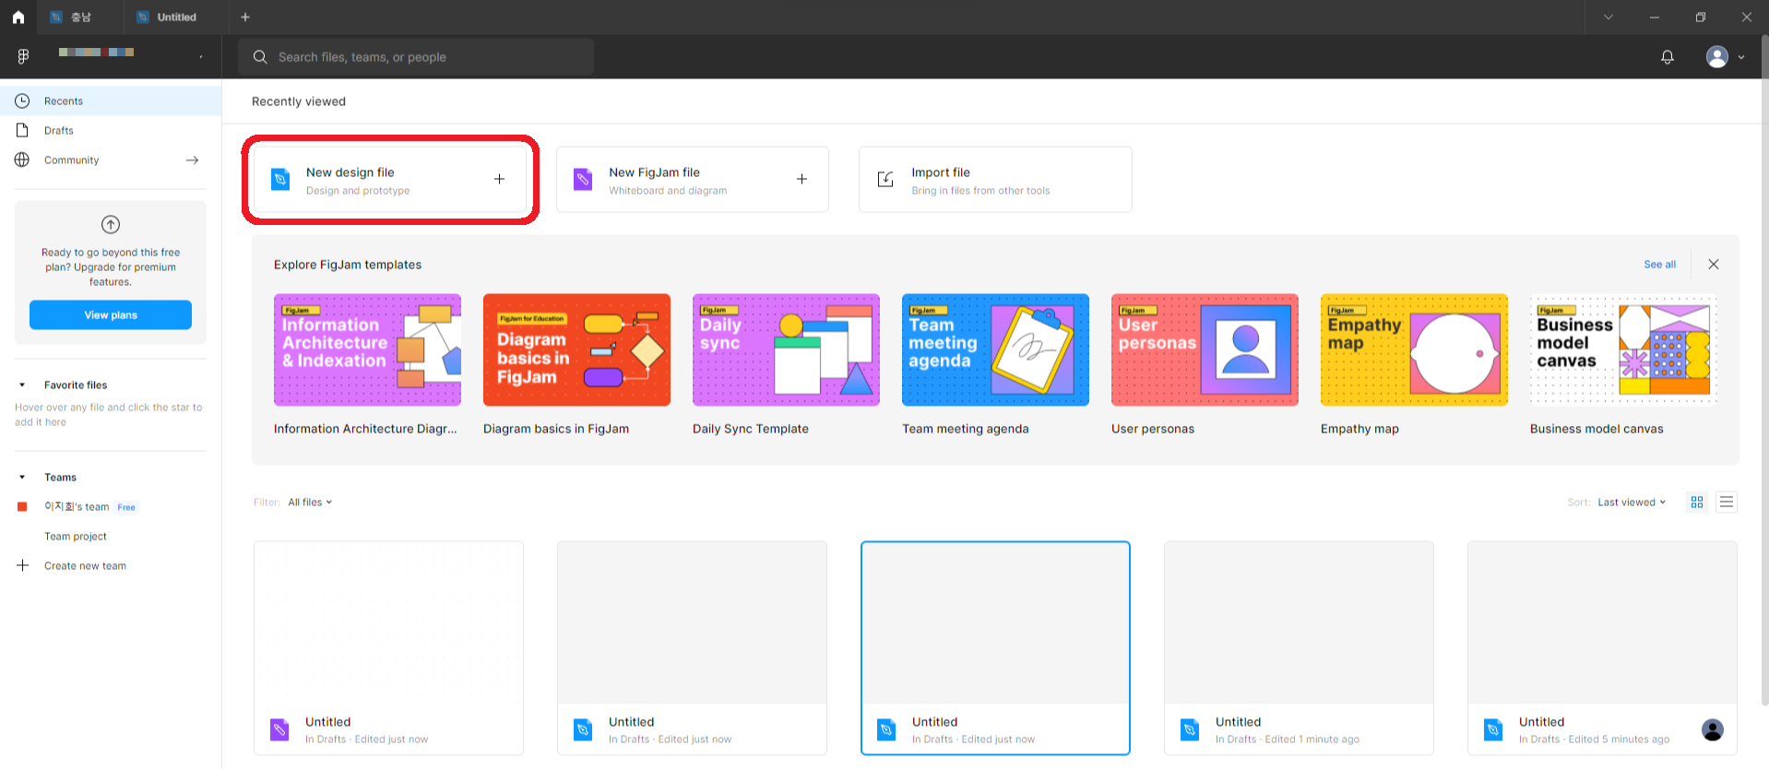Click Create new team
Viewport: 1769px width, 769px height.
point(85,565)
